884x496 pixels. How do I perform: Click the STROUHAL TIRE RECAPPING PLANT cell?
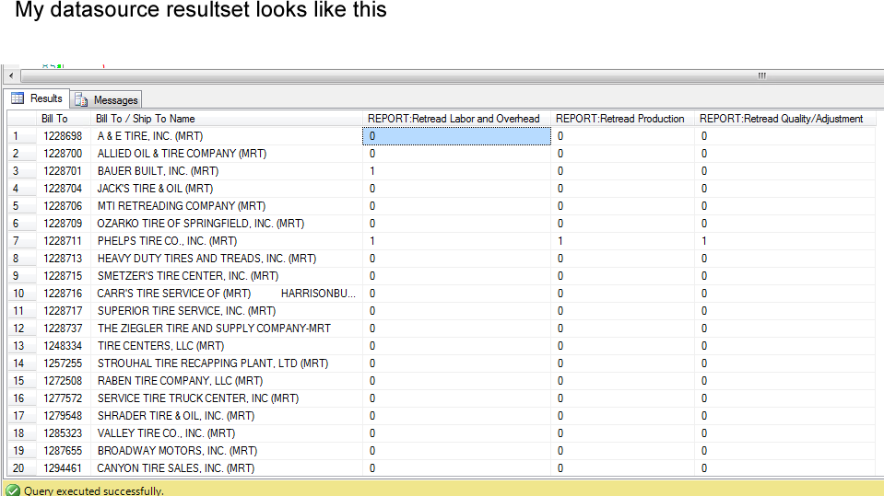(227, 363)
